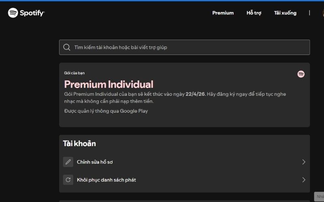Expand the Chỉnh sửa hồ sơ chevron arrow
Screen dimensions: 324x202
pos(303,162)
